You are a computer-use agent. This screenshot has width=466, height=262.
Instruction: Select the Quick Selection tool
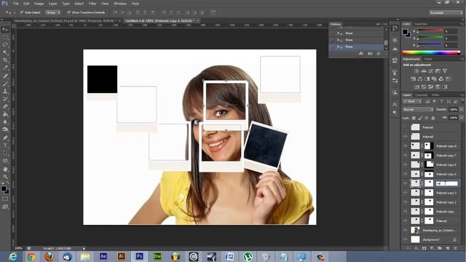click(5, 52)
